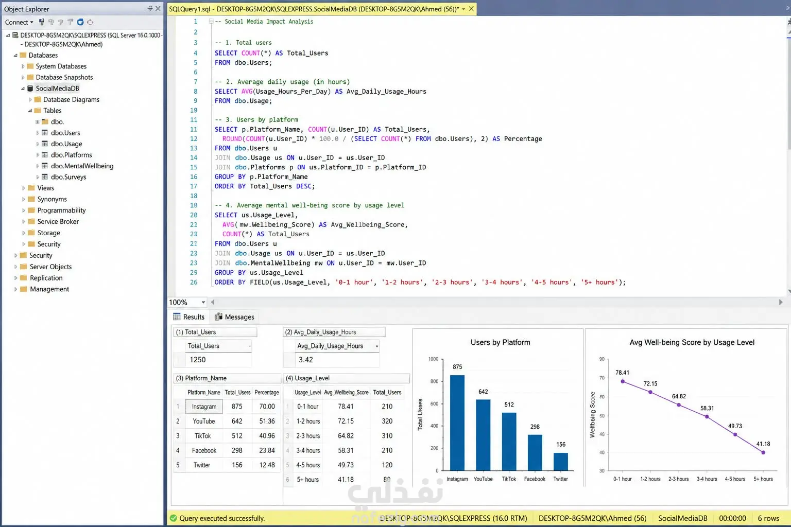Select the Synonyms tree item

coord(52,199)
